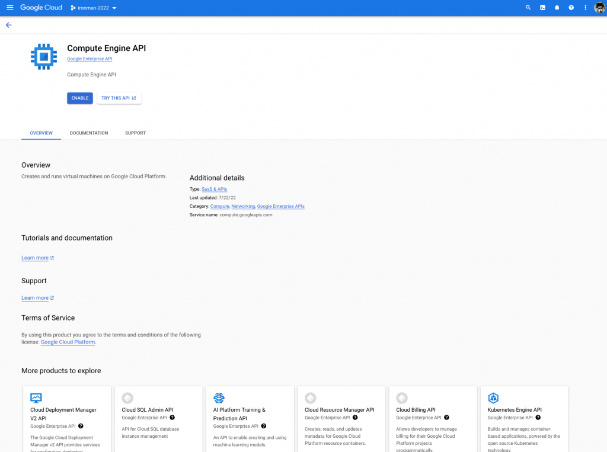Click the Try This API button
Screen dimensions: 607x452
pos(119,98)
